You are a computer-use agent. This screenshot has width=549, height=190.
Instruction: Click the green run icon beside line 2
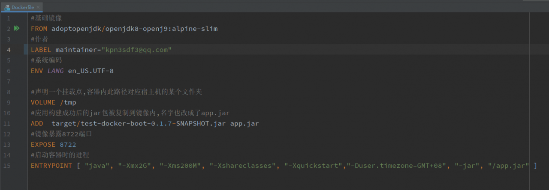click(x=17, y=29)
